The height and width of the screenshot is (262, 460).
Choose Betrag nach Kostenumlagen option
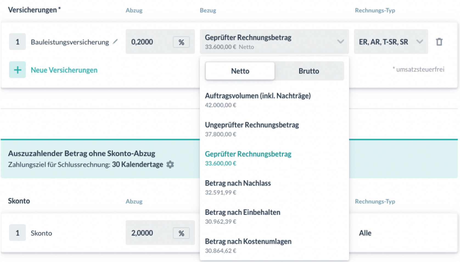click(248, 245)
